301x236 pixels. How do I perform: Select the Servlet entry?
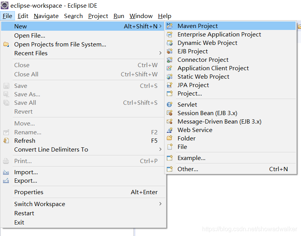click(x=230, y=104)
